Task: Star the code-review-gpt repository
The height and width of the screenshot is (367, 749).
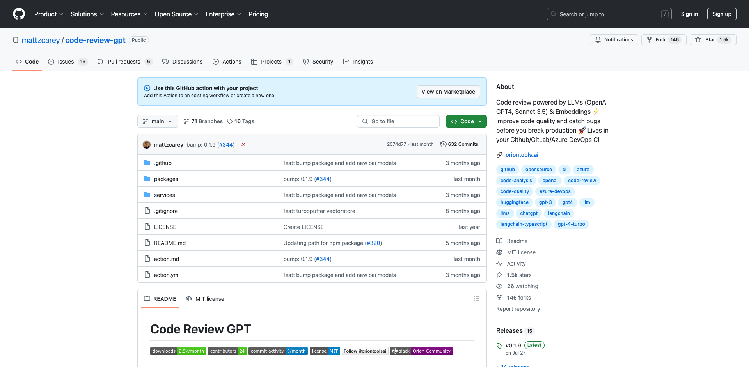Action: [x=712, y=40]
